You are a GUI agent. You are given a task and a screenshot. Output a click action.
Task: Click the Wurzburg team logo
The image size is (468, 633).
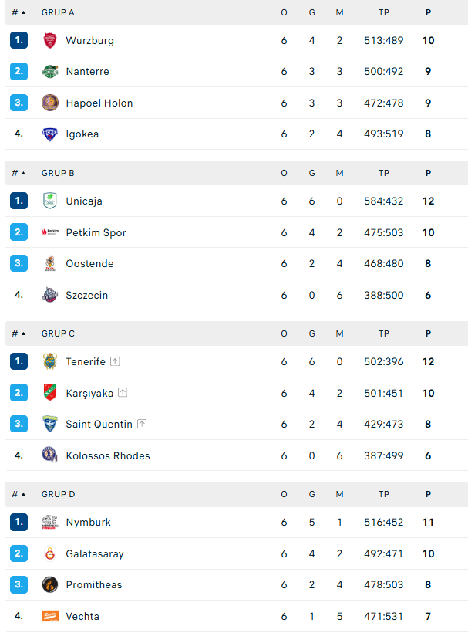50,40
